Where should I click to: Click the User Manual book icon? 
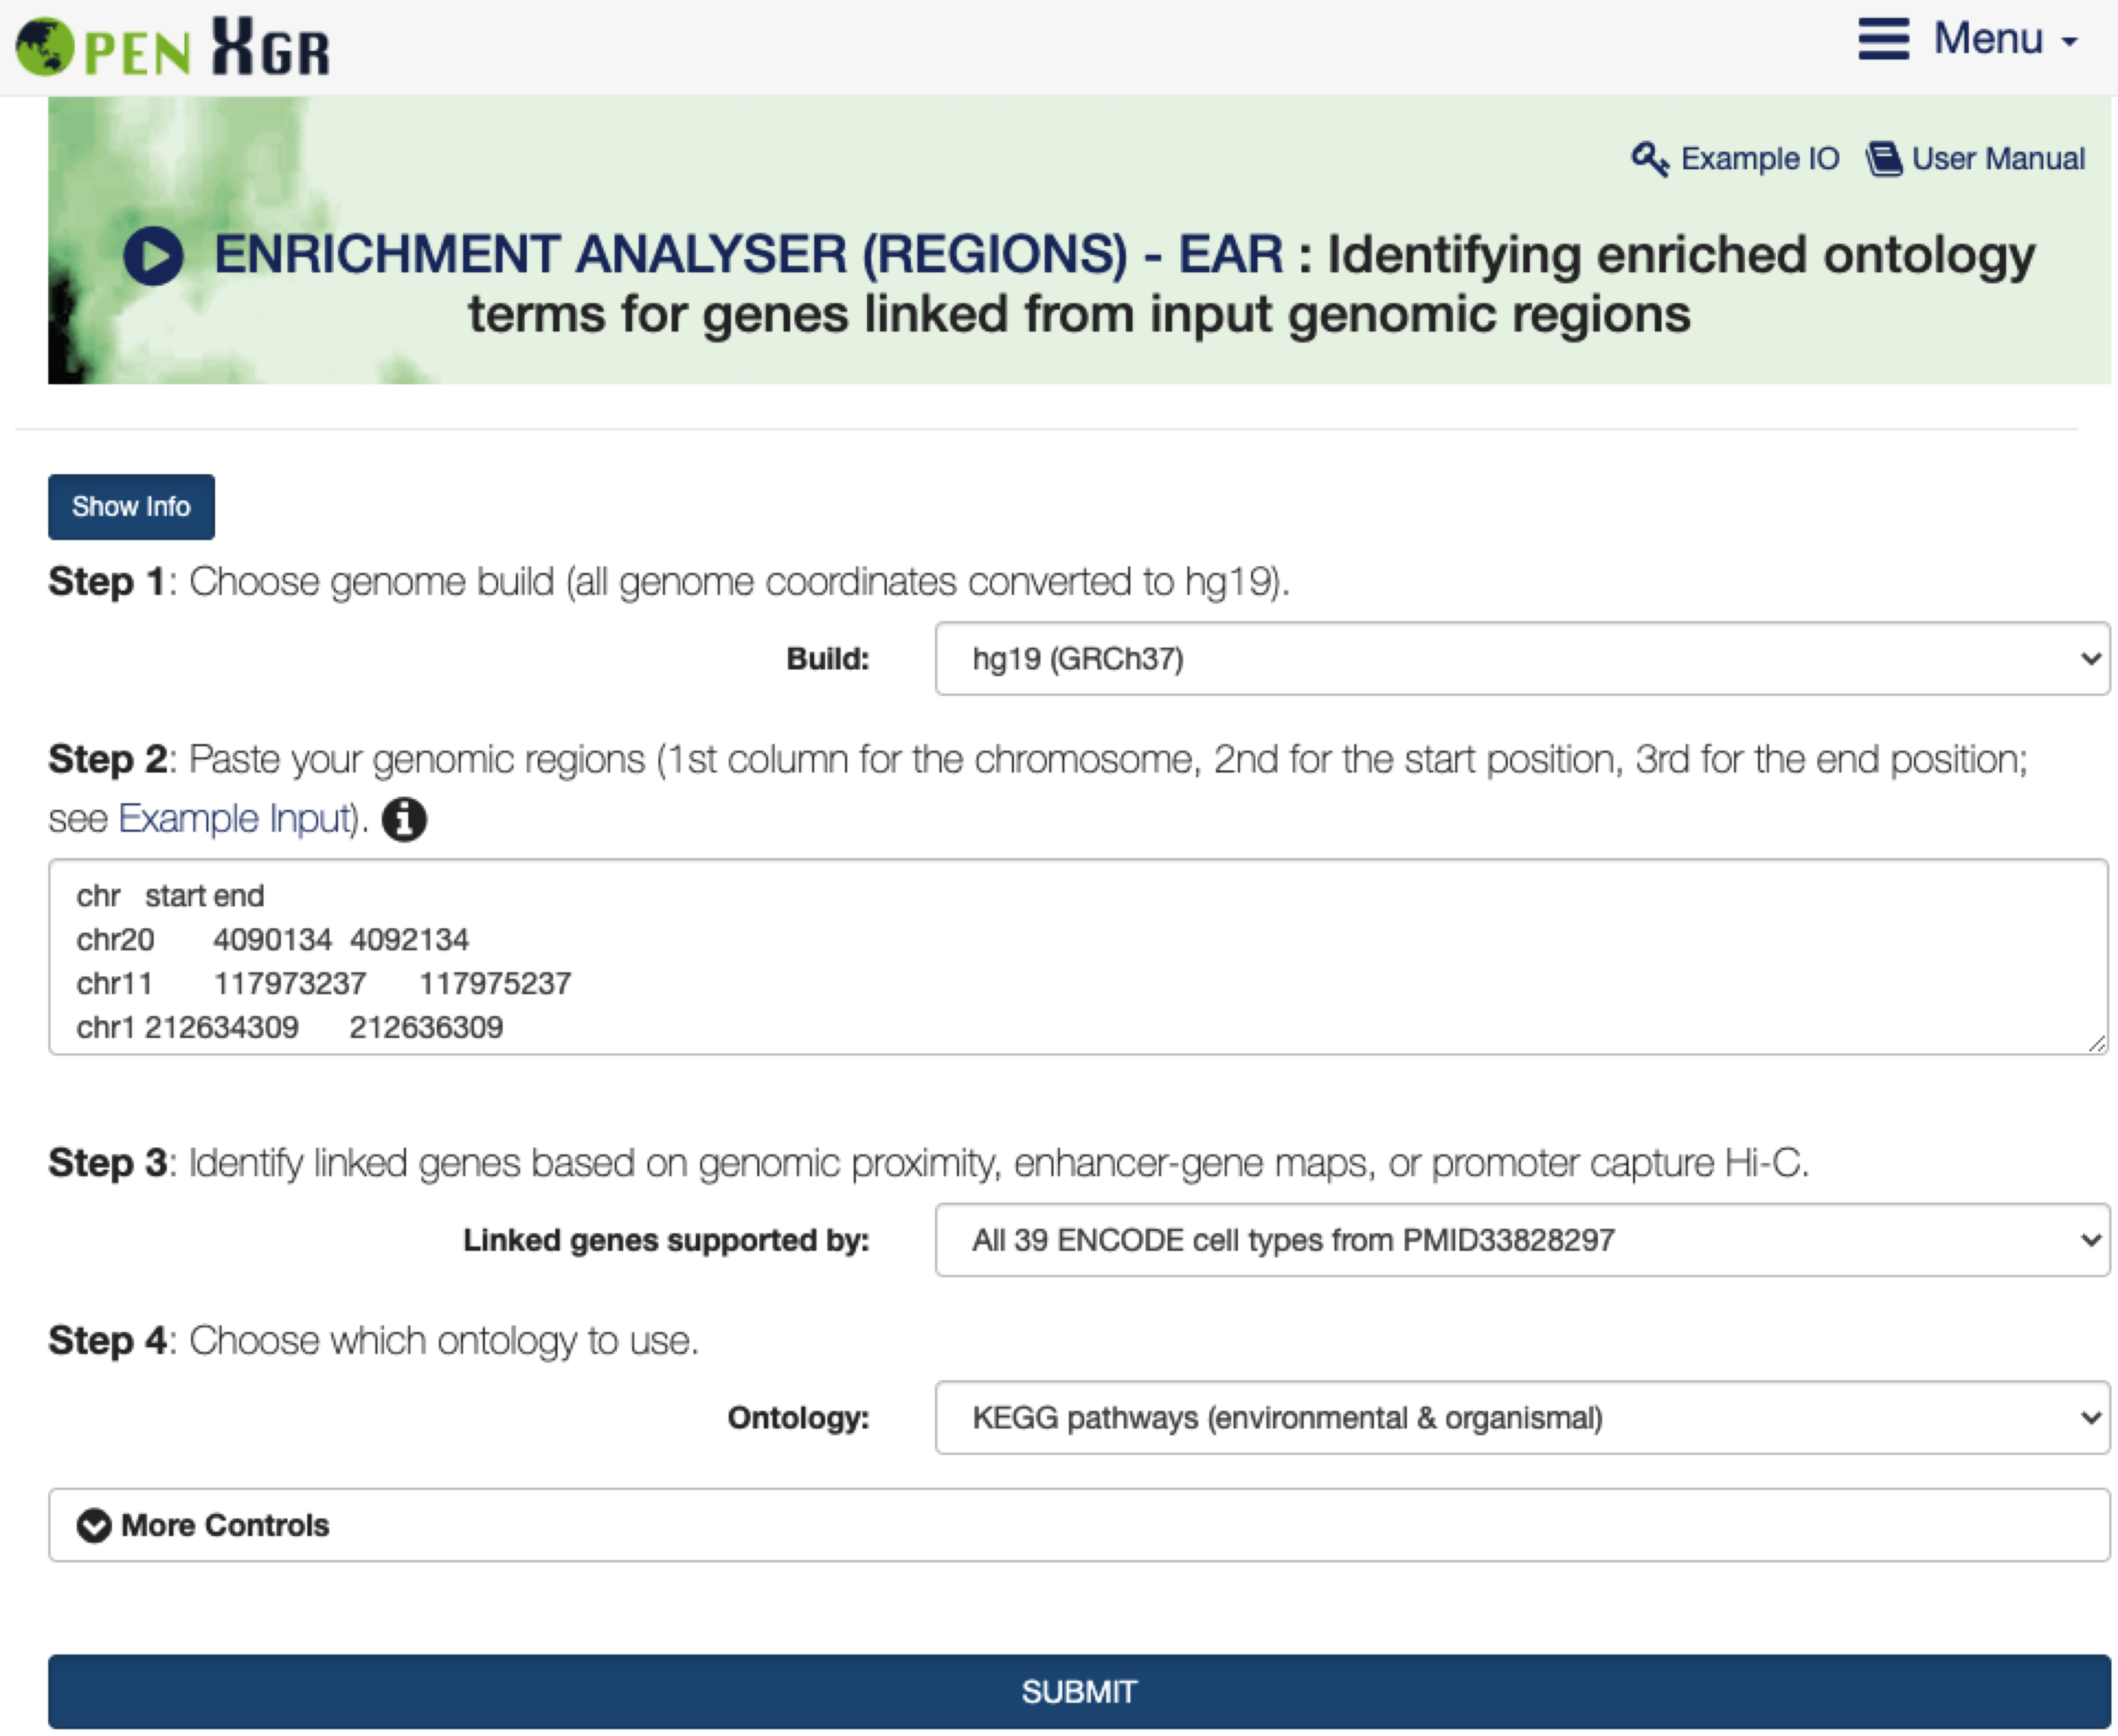click(1884, 159)
